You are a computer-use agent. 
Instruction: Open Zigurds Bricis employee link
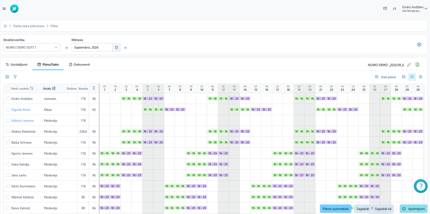tap(21, 109)
